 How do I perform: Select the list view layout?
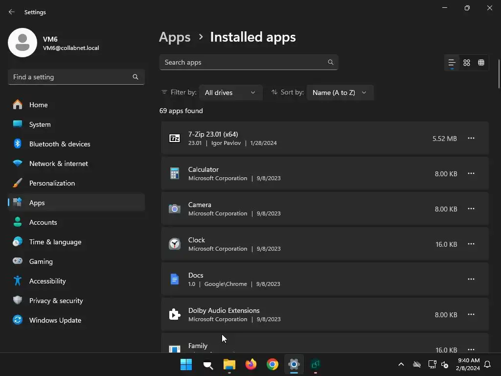pyautogui.click(x=452, y=63)
